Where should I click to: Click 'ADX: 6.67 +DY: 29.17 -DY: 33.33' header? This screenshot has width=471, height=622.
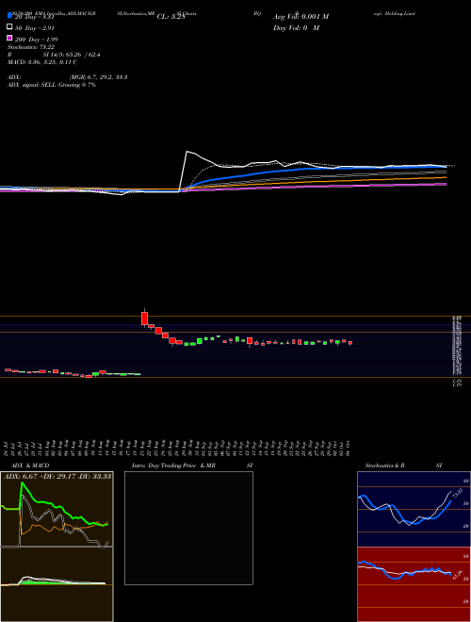tap(57, 476)
